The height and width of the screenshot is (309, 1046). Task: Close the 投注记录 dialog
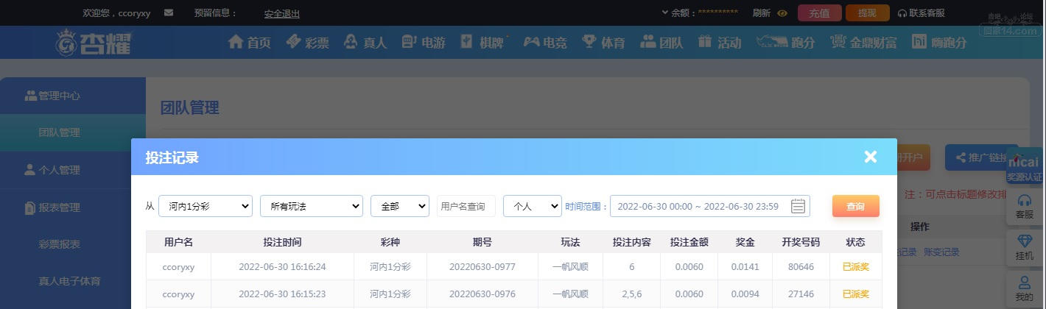[871, 157]
